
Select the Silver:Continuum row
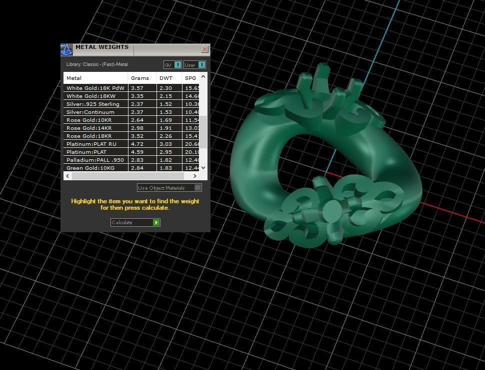(x=131, y=112)
